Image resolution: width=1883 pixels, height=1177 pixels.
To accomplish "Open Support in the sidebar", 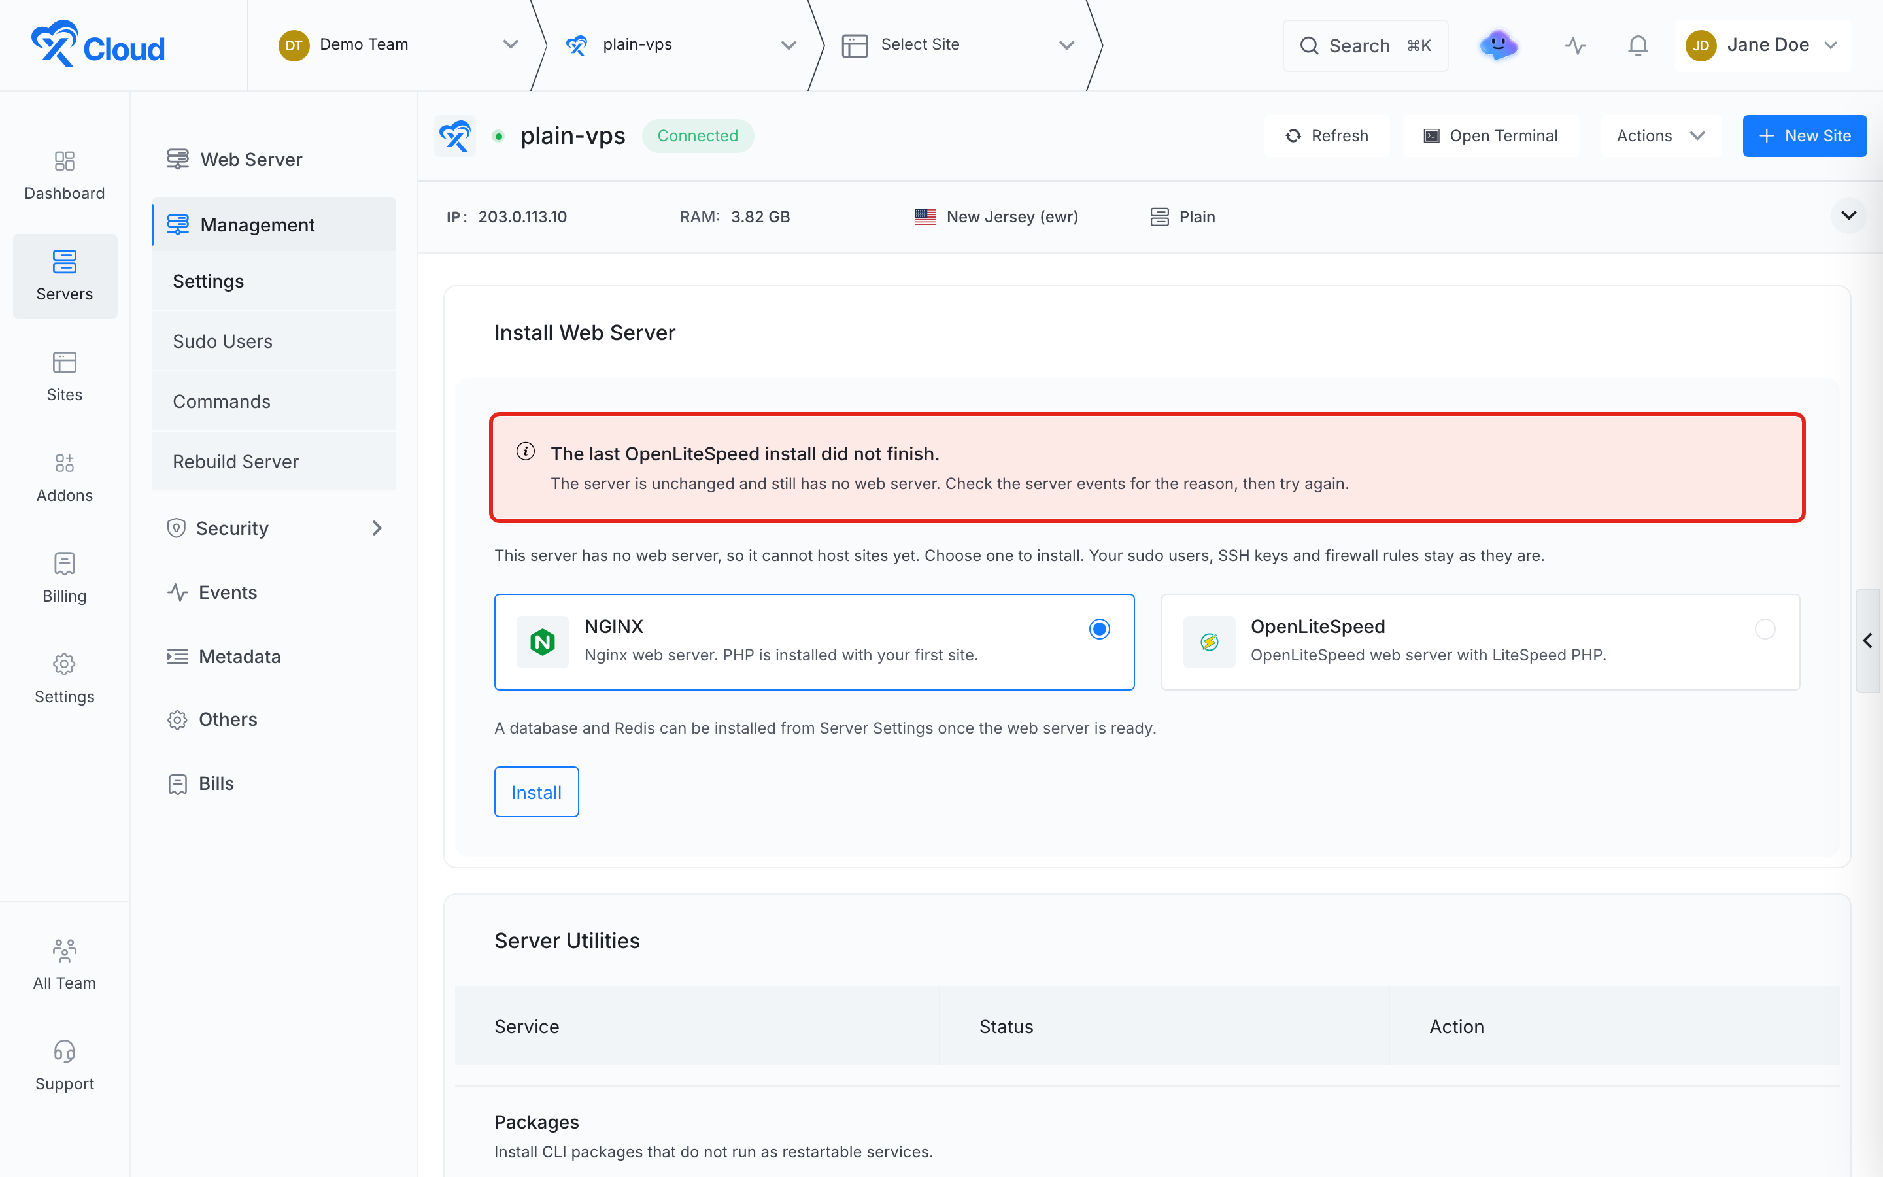I will (x=65, y=1066).
